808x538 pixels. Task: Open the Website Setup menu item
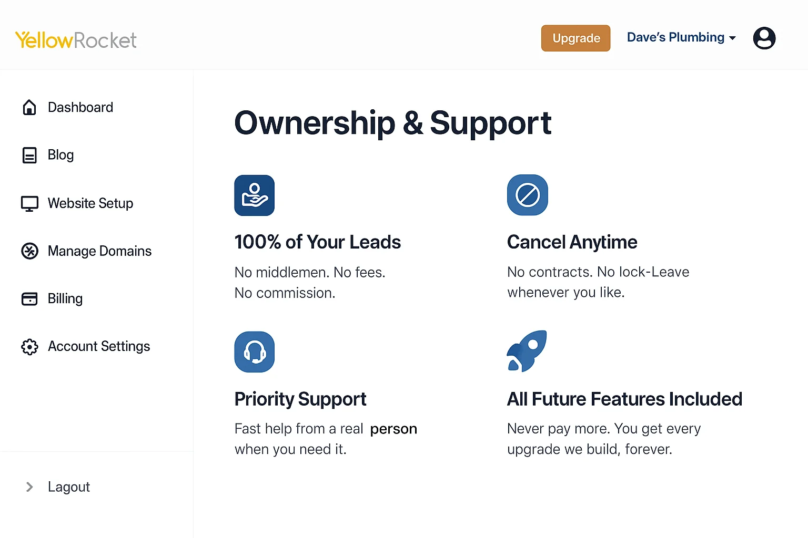[90, 203]
